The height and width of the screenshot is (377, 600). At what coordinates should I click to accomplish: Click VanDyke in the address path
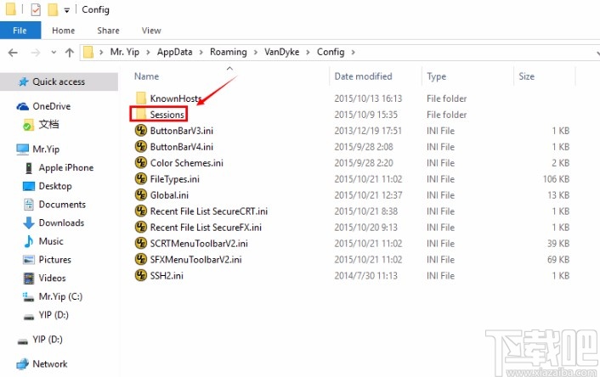(x=281, y=52)
